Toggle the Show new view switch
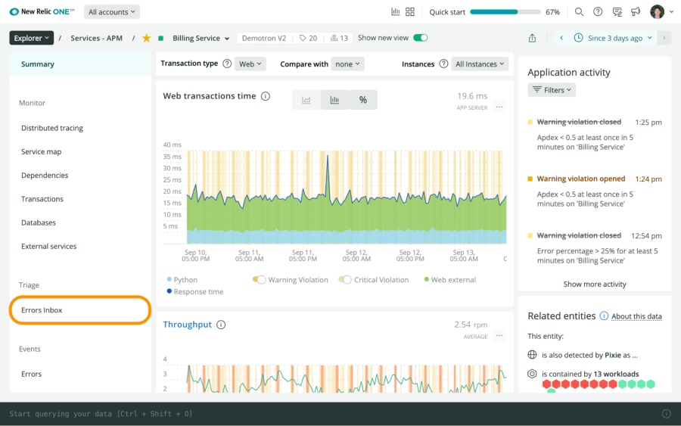681x426 pixels. pyautogui.click(x=420, y=38)
